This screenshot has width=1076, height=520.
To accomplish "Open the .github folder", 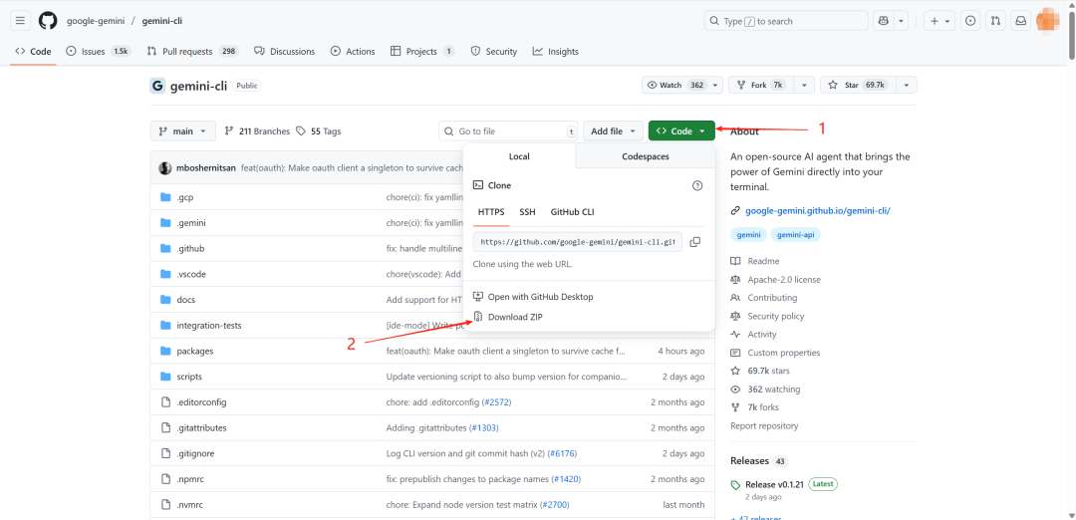I will [x=190, y=248].
